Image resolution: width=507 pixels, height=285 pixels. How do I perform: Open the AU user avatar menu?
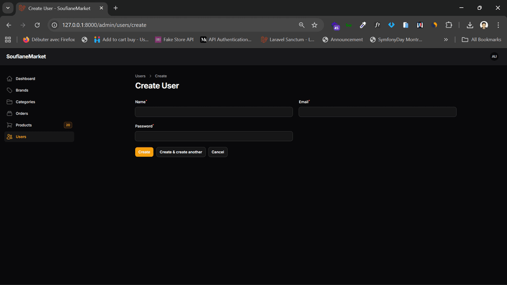tap(494, 56)
